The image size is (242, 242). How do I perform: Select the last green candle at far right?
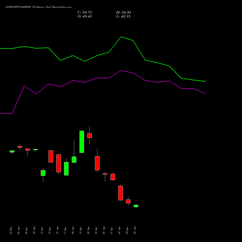[x=136, y=206]
